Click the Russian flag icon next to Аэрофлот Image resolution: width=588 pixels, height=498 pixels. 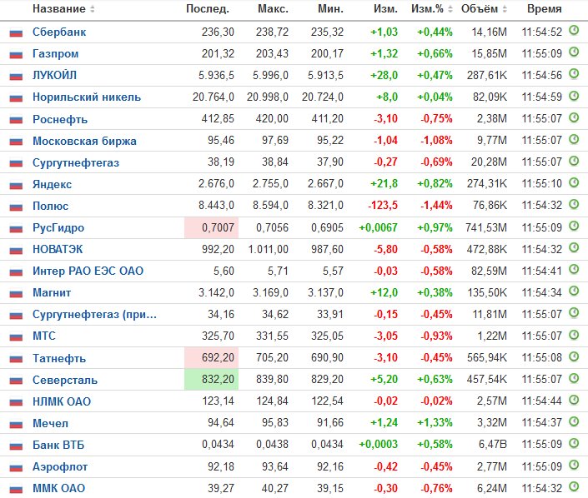click(16, 467)
